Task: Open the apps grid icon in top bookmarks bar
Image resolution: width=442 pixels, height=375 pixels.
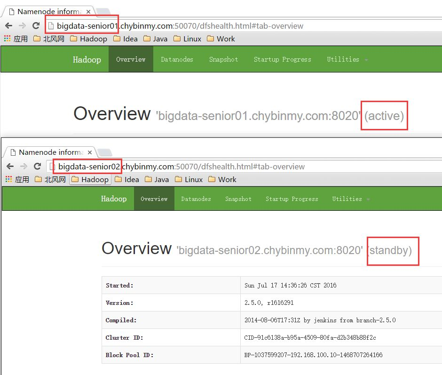Action: (x=8, y=39)
